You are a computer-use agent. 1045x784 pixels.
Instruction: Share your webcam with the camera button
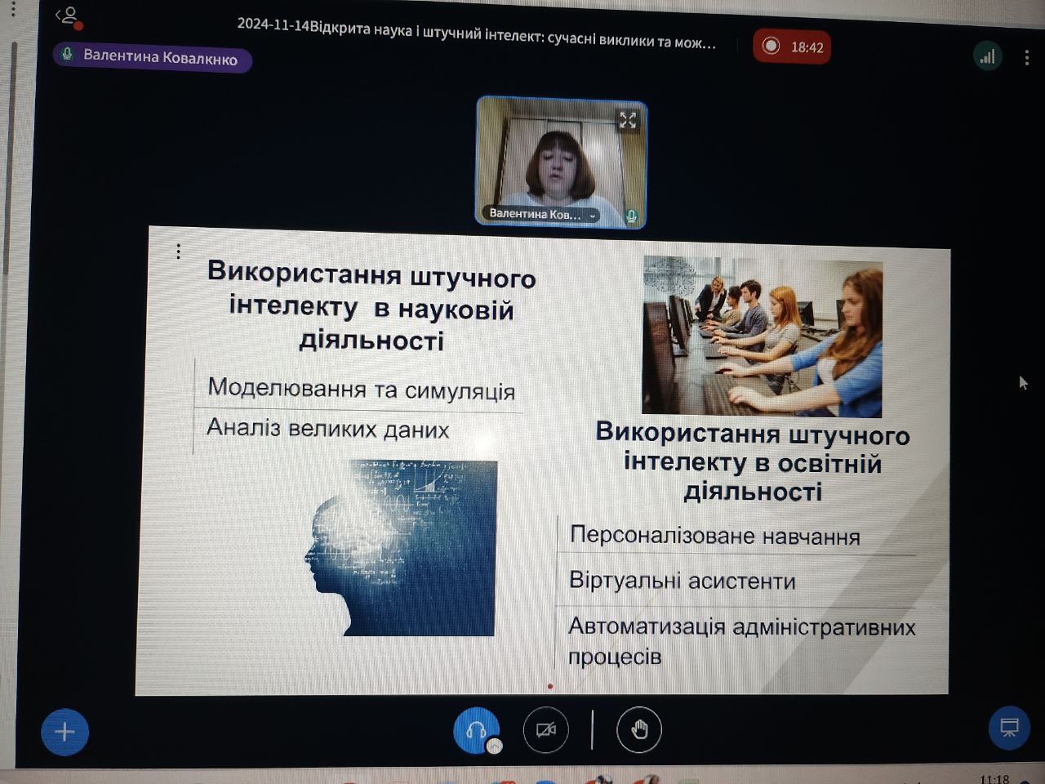(545, 729)
